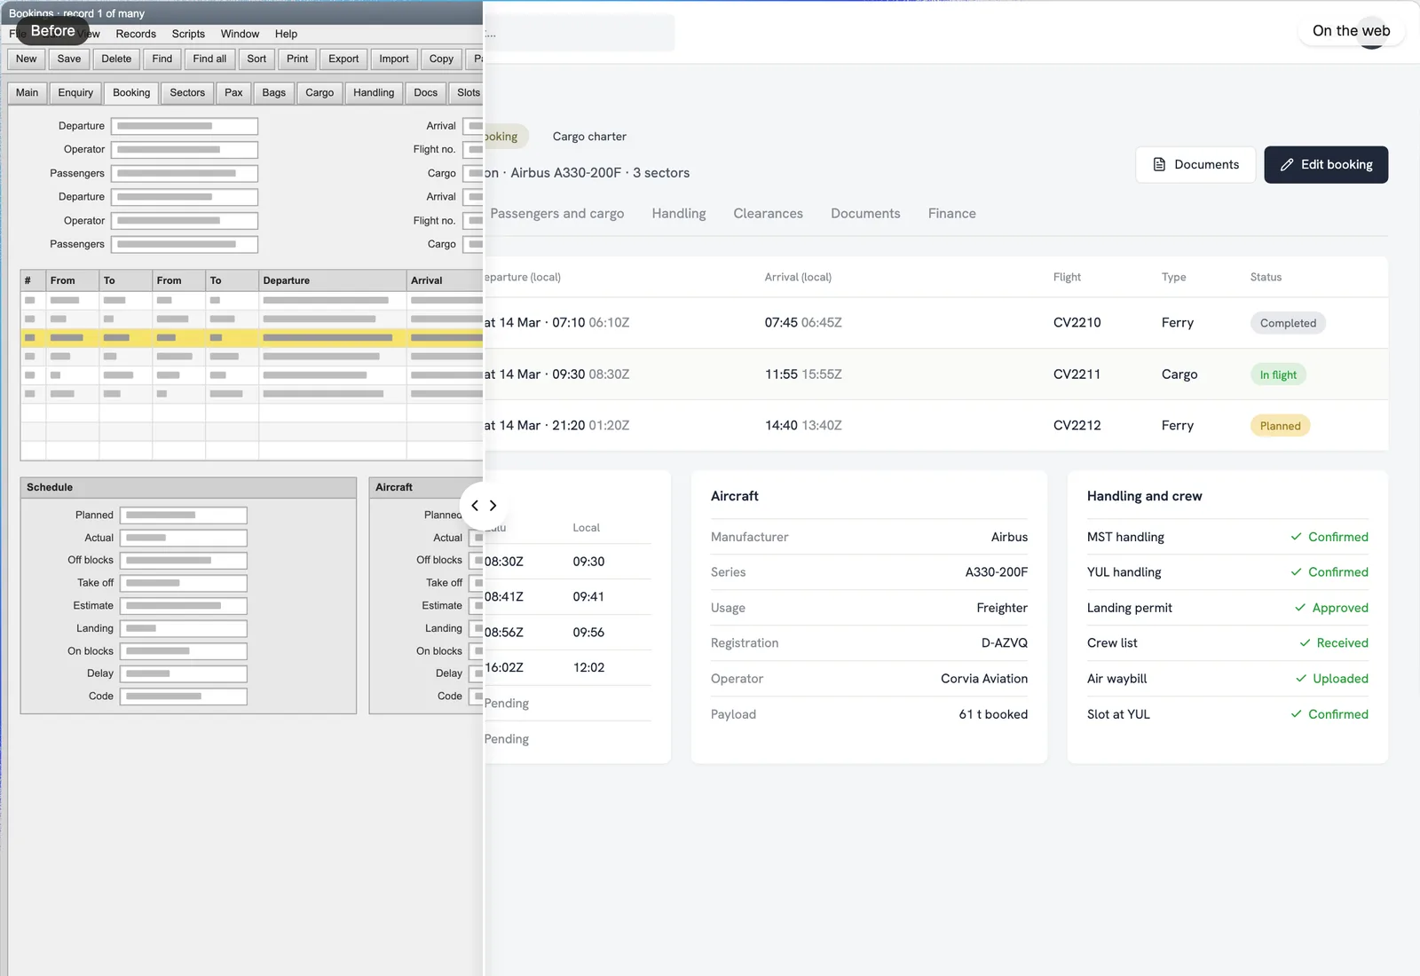Switch to the Main tab
1420x976 pixels.
point(28,93)
